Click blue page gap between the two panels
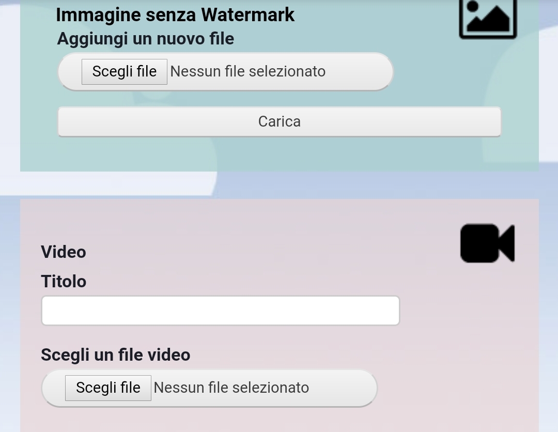 pos(356,186)
